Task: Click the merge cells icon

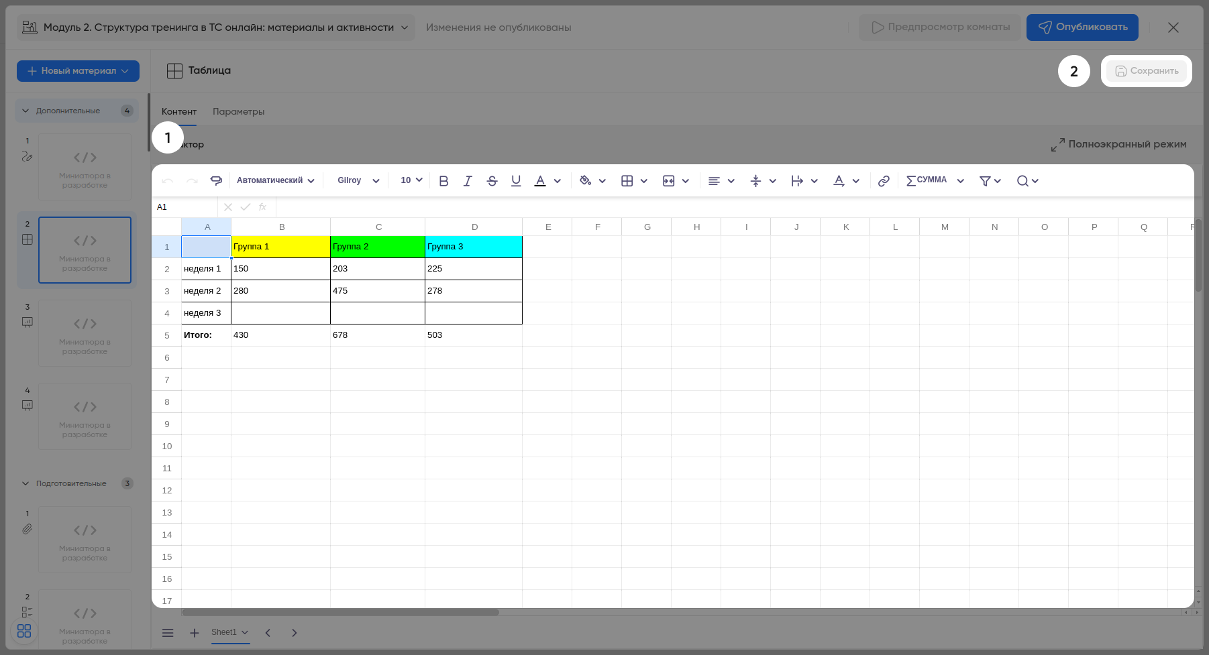Action: click(668, 181)
